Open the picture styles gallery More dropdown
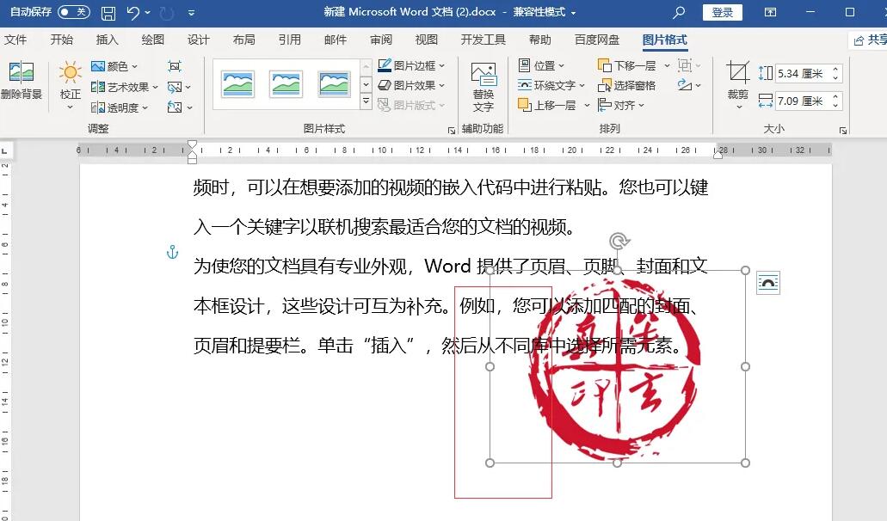887x521 pixels. click(x=365, y=103)
